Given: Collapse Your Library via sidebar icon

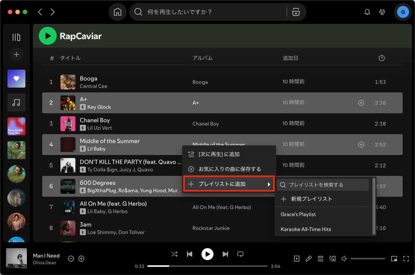Looking at the screenshot, I should [x=16, y=37].
